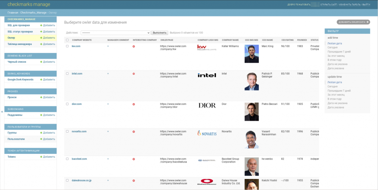
Task: Open Черный список in the sidebar
Action: click(17, 62)
